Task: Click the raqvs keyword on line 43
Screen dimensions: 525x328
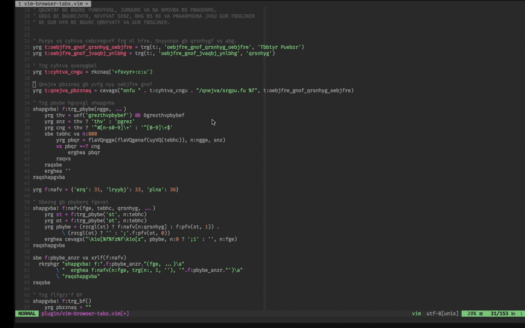Action: 63,159
